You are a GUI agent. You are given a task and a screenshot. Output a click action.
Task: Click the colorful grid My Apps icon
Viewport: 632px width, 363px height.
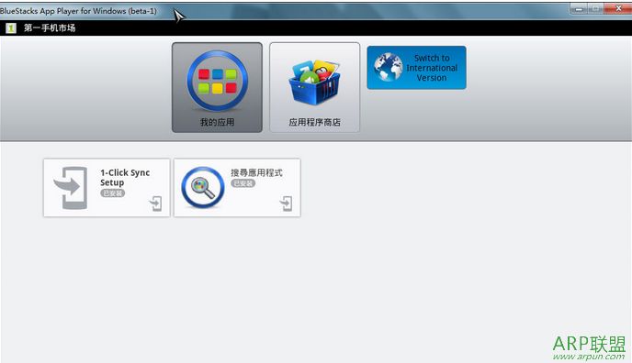[x=217, y=81]
